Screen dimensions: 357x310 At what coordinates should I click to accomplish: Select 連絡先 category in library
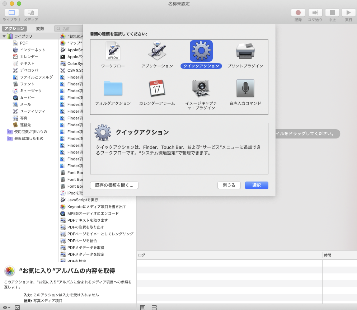pos(25,125)
